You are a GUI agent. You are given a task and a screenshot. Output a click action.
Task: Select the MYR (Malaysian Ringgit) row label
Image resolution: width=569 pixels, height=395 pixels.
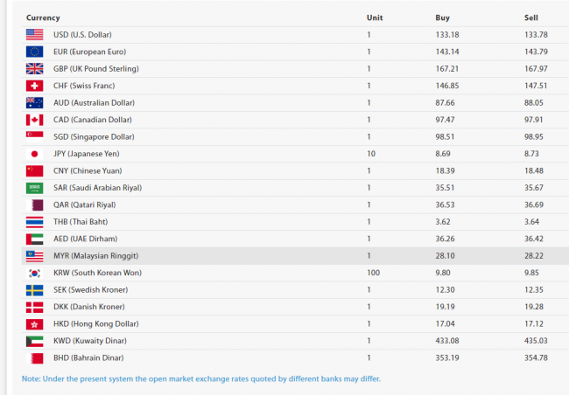[x=96, y=256]
